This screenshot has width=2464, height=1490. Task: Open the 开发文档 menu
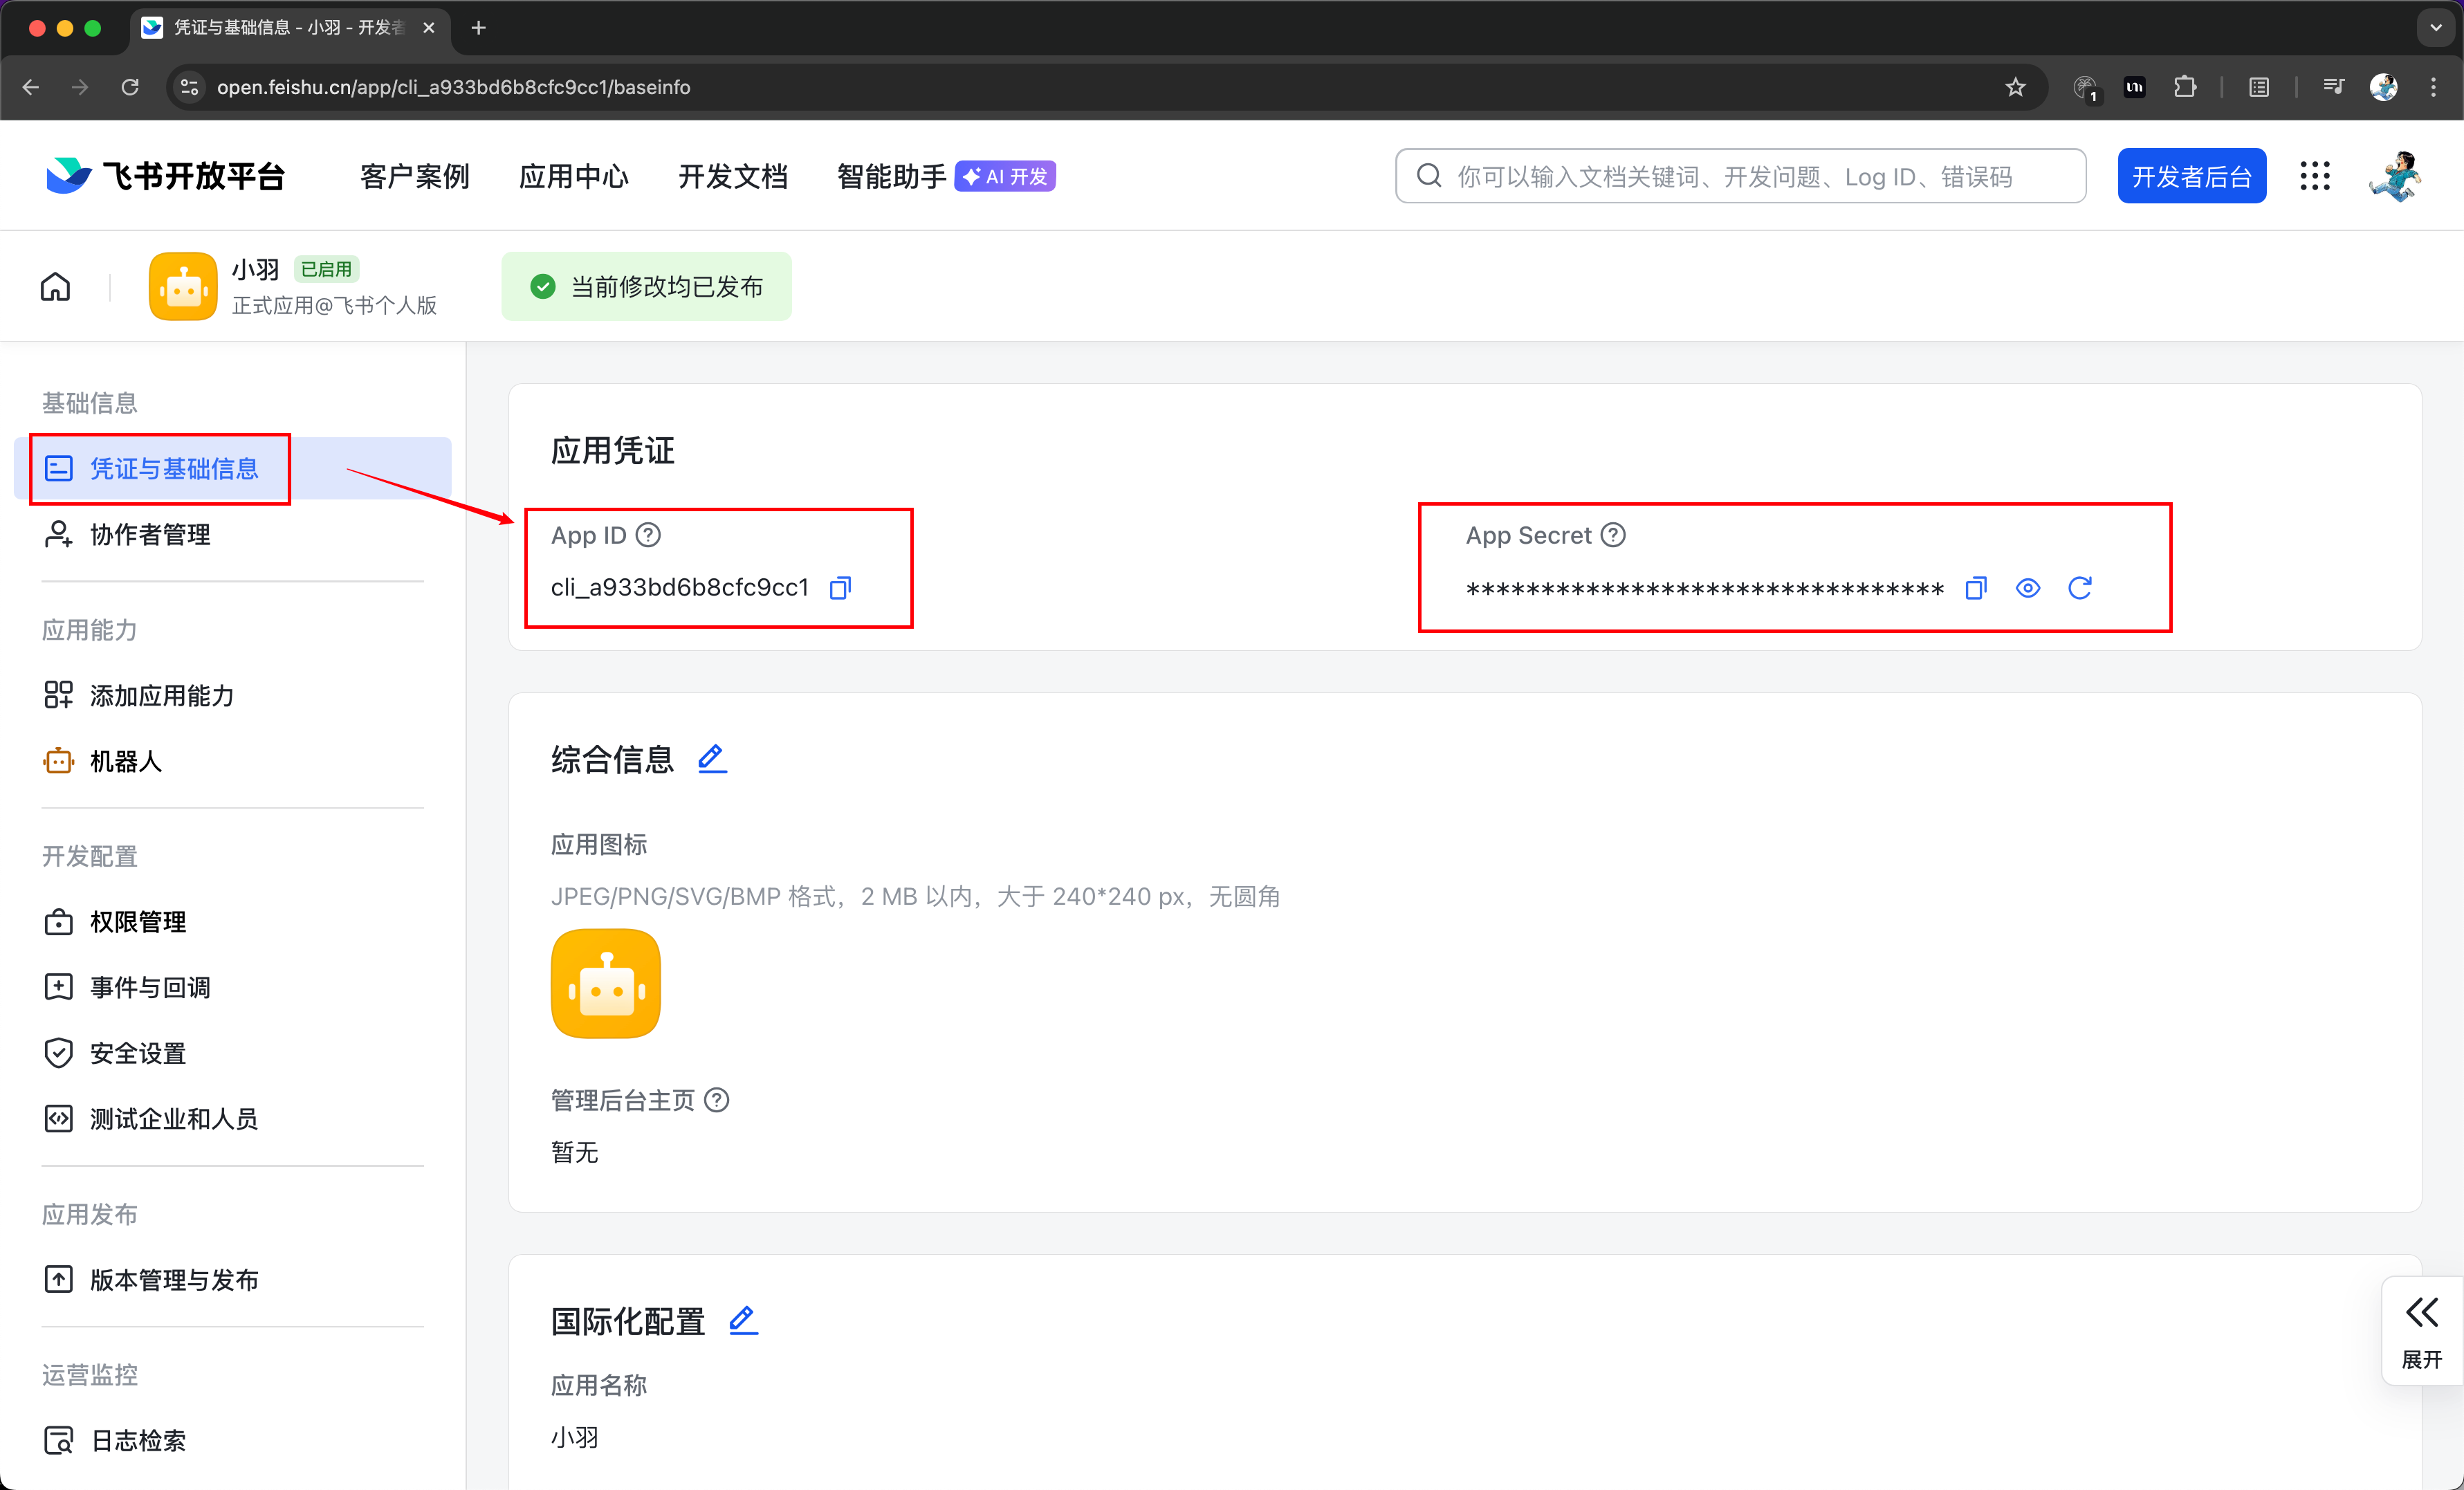pyautogui.click(x=732, y=176)
